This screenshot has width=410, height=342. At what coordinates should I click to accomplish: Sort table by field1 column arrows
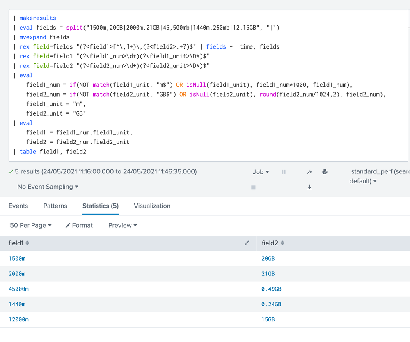pyautogui.click(x=27, y=243)
